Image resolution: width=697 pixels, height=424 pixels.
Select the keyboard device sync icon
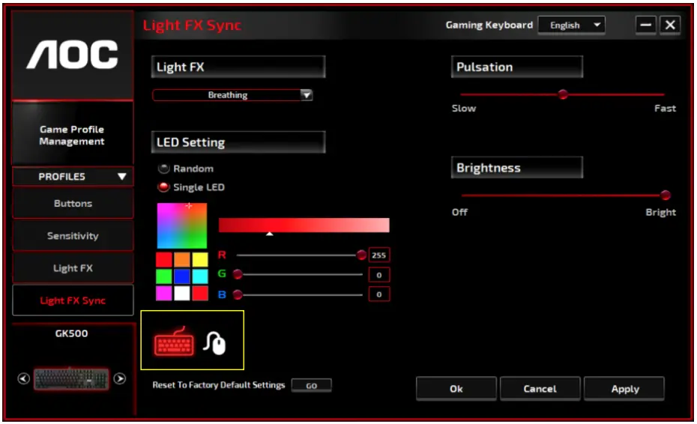pyautogui.click(x=174, y=342)
